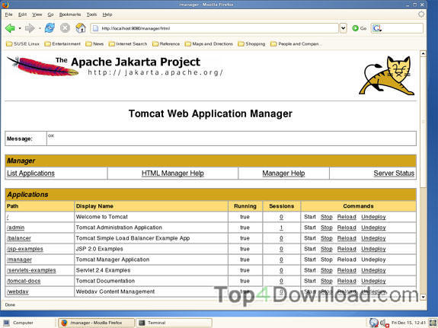The width and height of the screenshot is (438, 328).
Task: Switch to Terminal in the taskbar
Action: coord(174,323)
